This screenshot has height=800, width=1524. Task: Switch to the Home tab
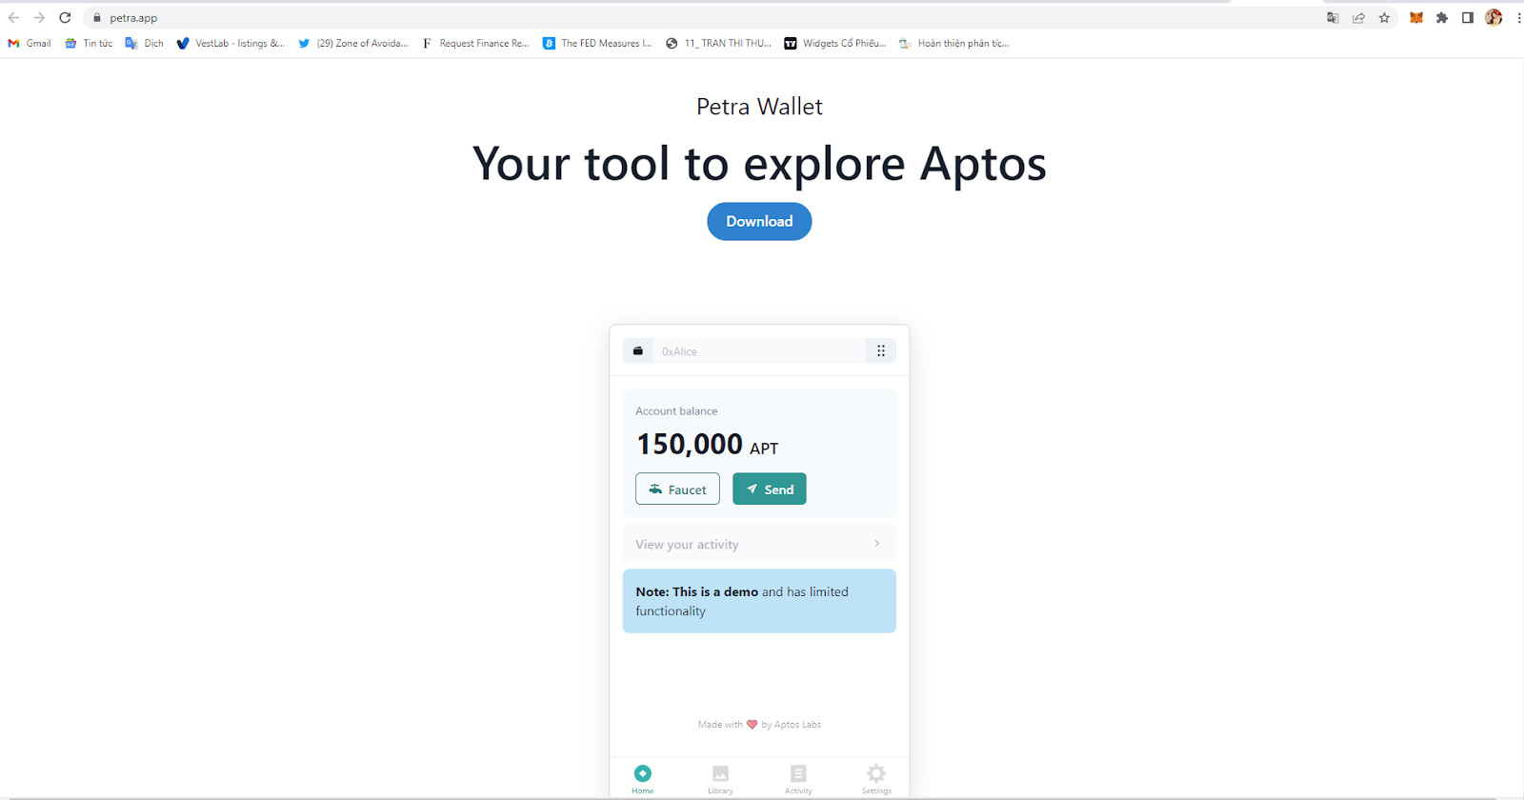click(x=643, y=778)
